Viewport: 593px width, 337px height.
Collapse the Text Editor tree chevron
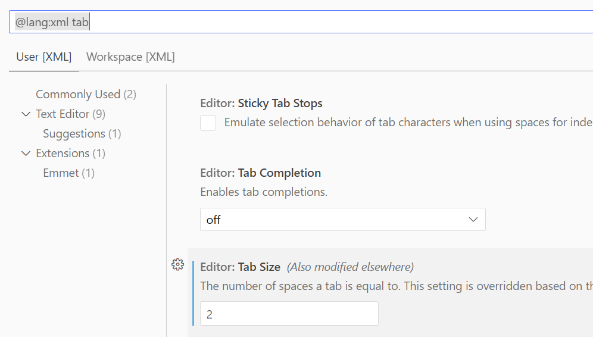click(26, 114)
